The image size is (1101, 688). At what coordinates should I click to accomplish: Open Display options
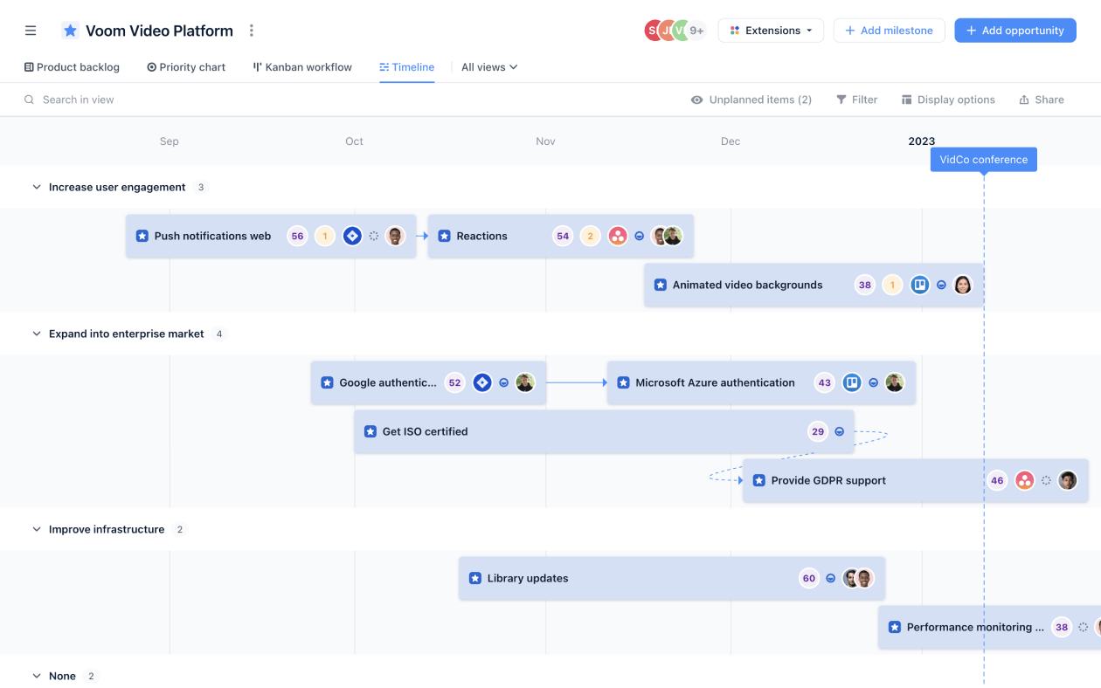coord(948,100)
